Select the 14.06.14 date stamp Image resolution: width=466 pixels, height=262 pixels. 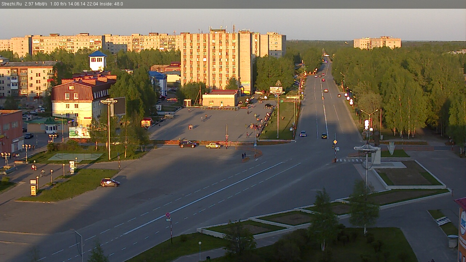(x=76, y=4)
